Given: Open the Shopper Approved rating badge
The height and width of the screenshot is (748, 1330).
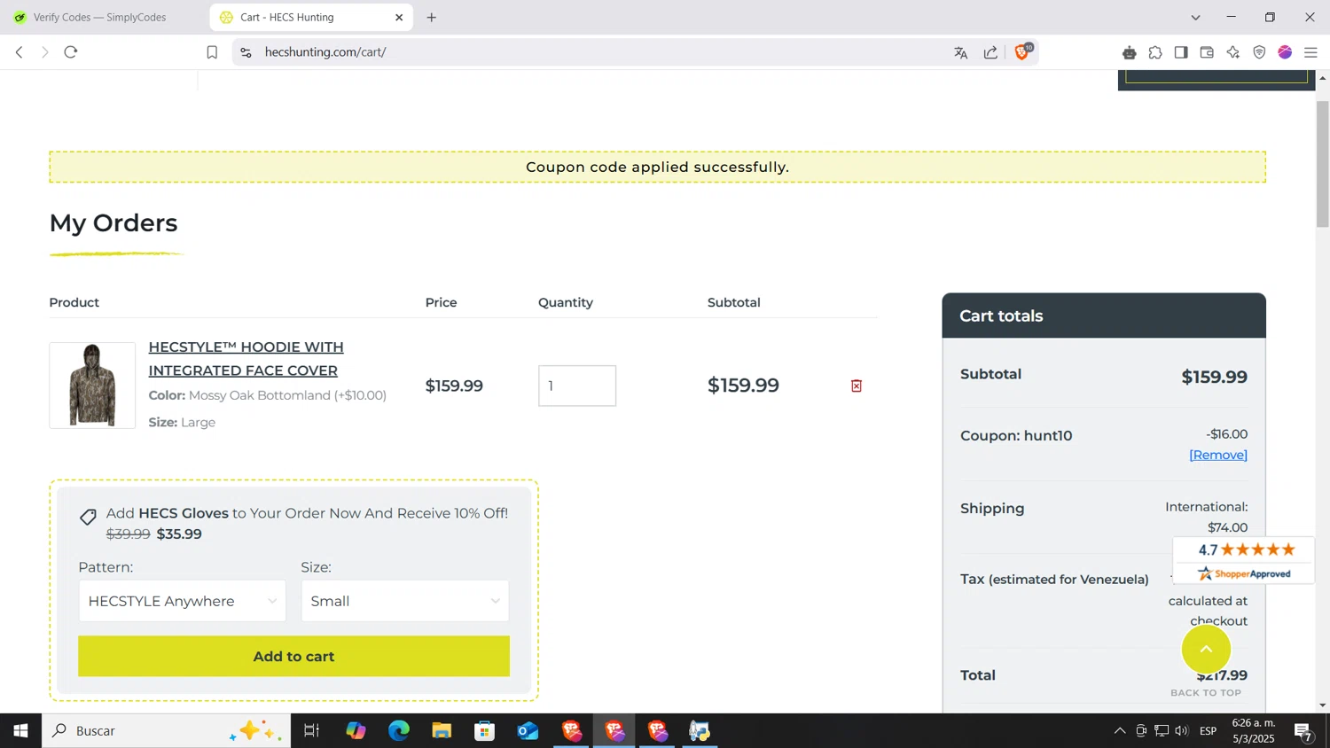Looking at the screenshot, I should [x=1244, y=560].
